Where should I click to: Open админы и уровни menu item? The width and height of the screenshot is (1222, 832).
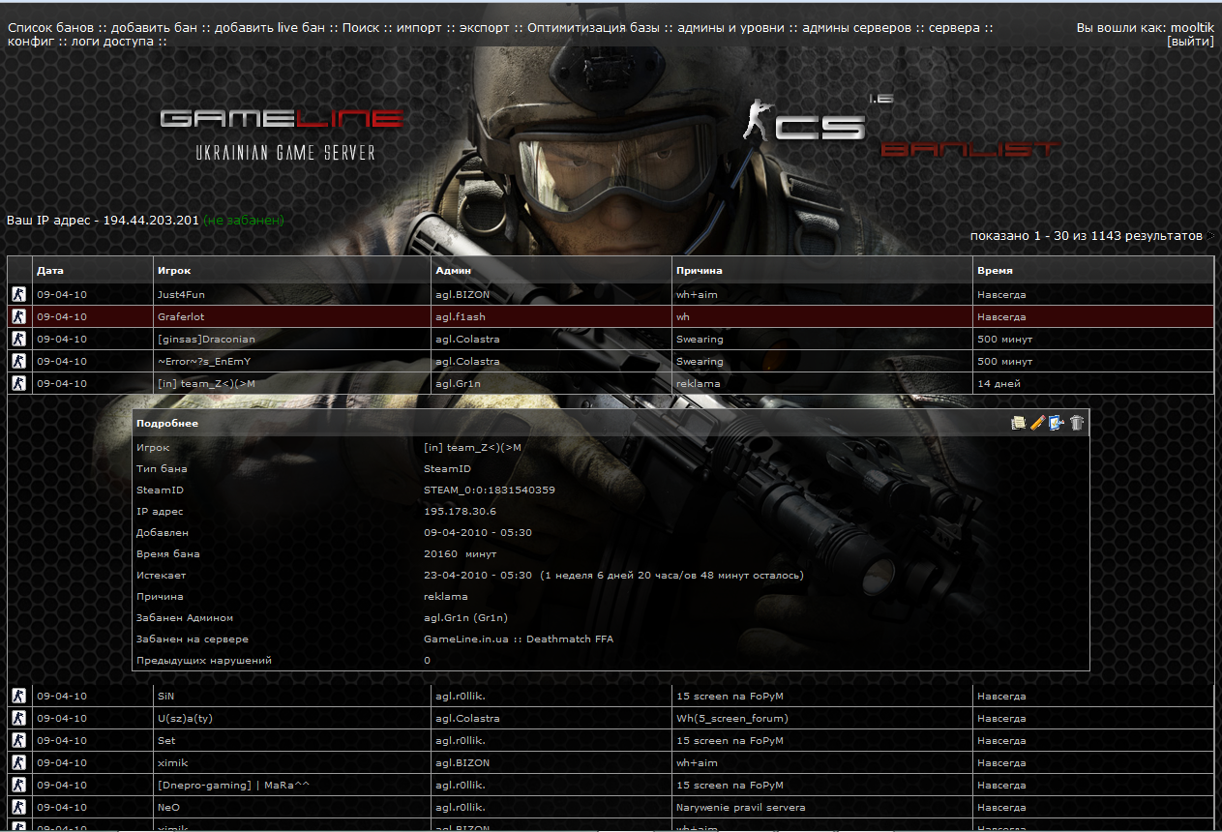pyautogui.click(x=731, y=28)
